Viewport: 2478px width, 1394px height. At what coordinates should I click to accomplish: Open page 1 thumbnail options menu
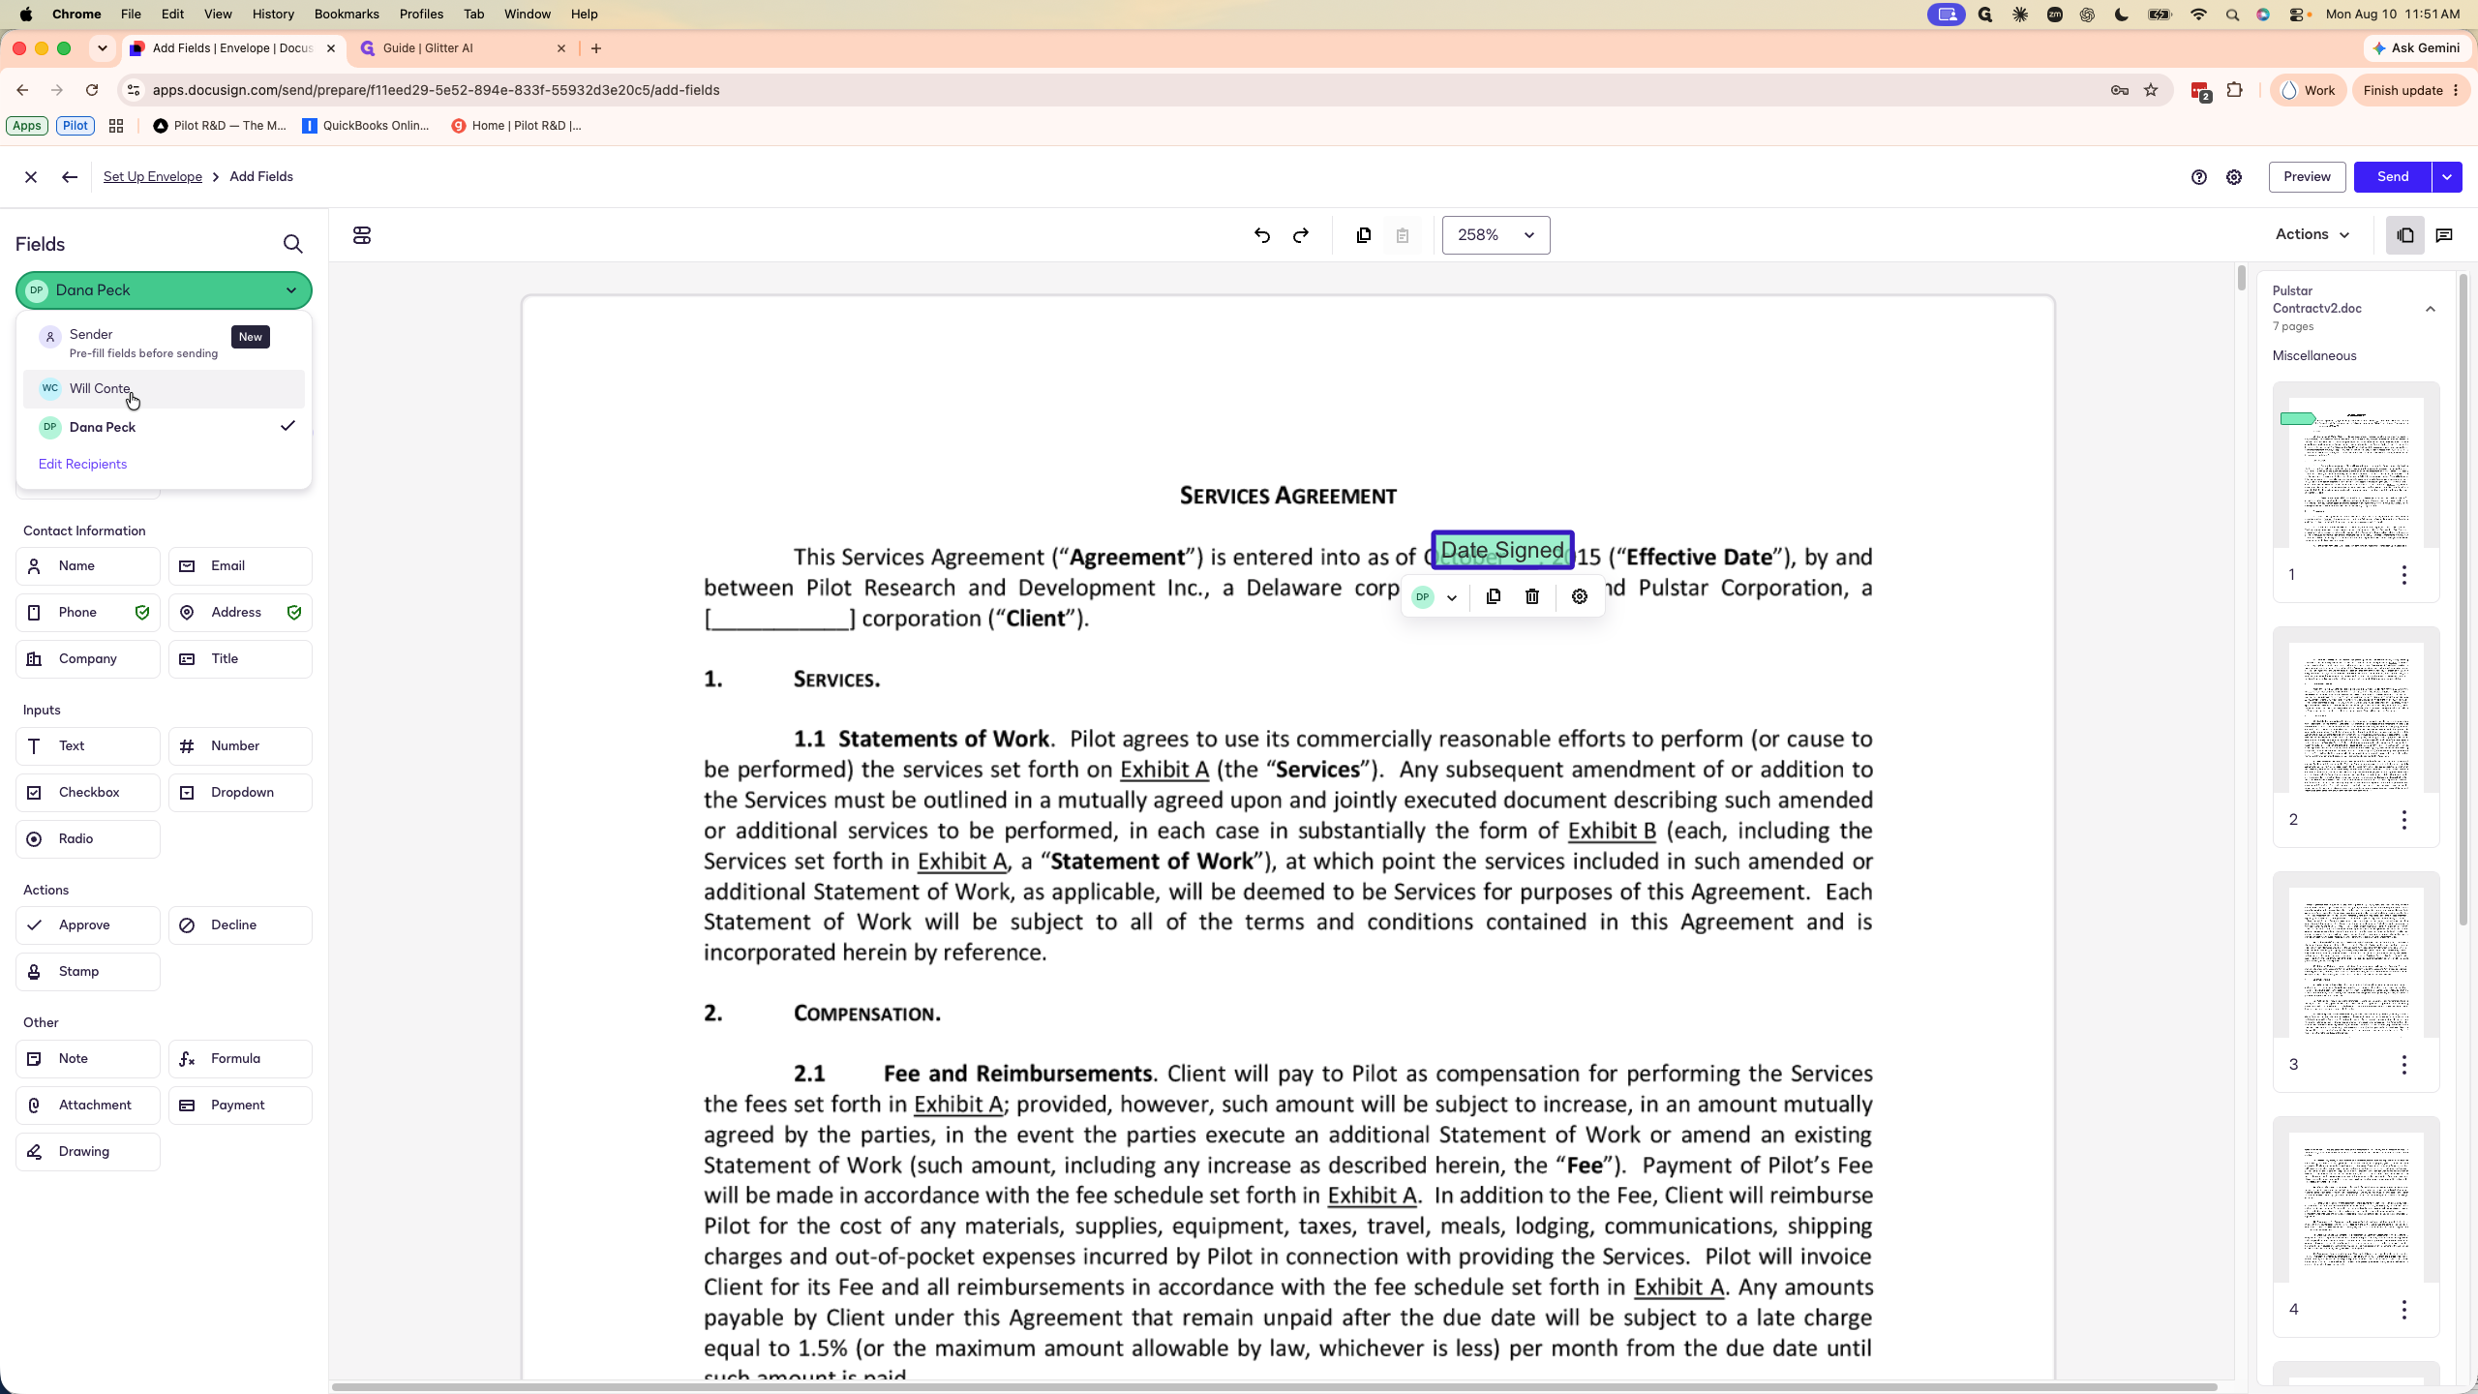click(2404, 575)
